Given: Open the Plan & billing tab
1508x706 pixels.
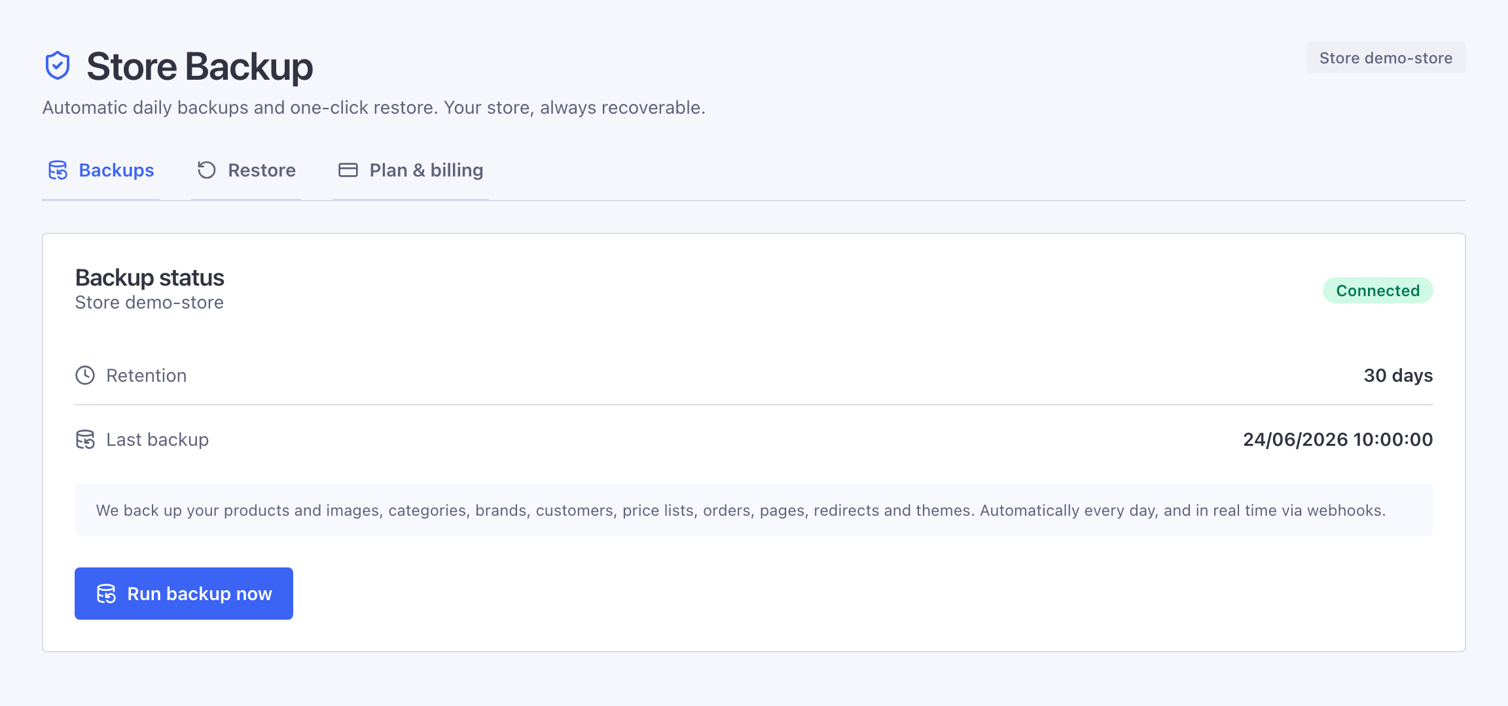Looking at the screenshot, I should [410, 171].
